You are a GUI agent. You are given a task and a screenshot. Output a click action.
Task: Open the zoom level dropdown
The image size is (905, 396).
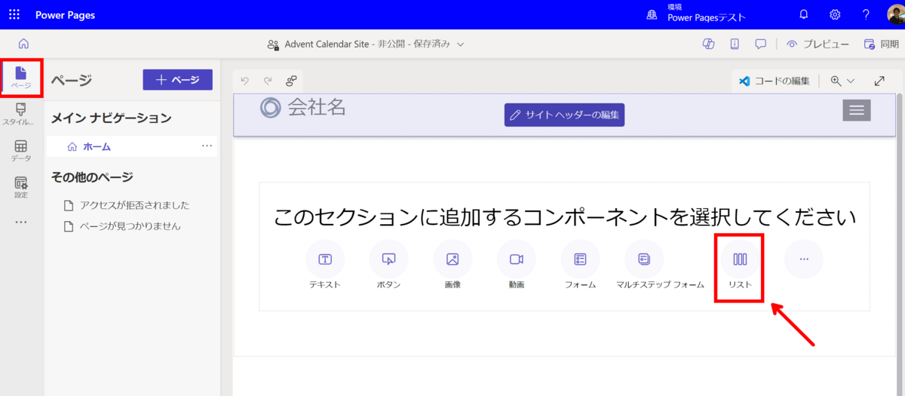tap(842, 81)
